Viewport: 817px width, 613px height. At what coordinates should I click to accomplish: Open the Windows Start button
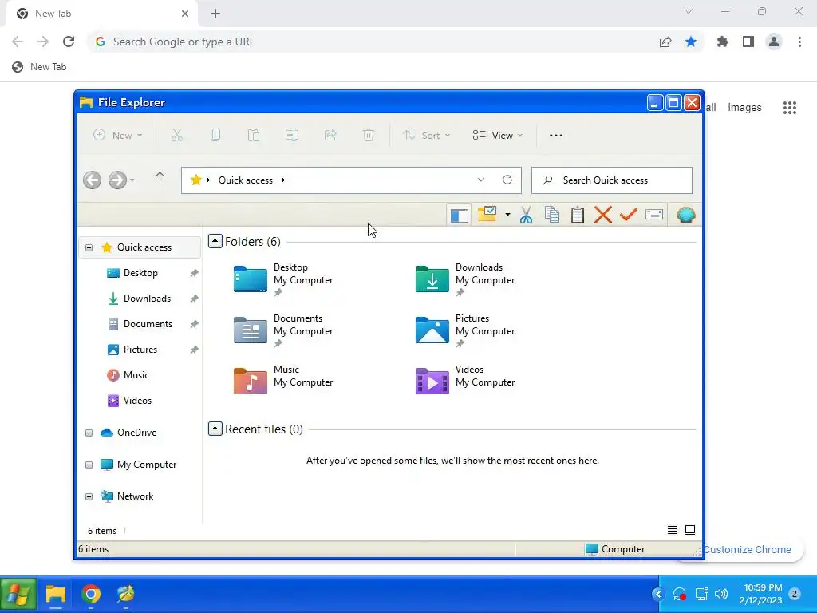click(18, 594)
